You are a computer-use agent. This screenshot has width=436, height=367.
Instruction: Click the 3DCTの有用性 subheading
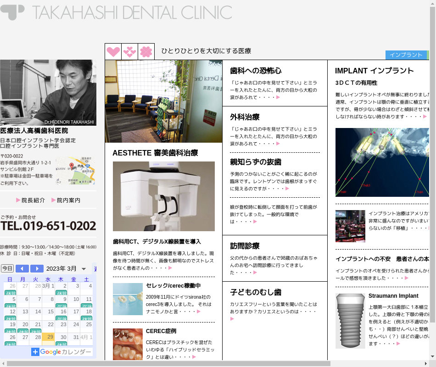[356, 83]
